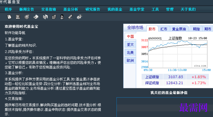Screen dimensions: 213x117
Task: Click the document pages toolbar icon
Action: [9, 17]
